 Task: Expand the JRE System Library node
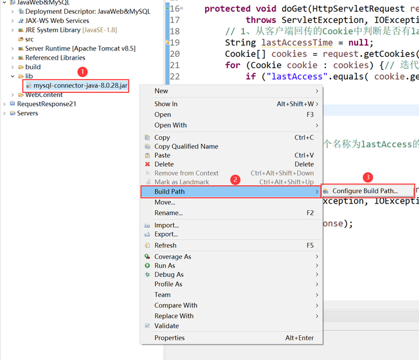coord(12,30)
